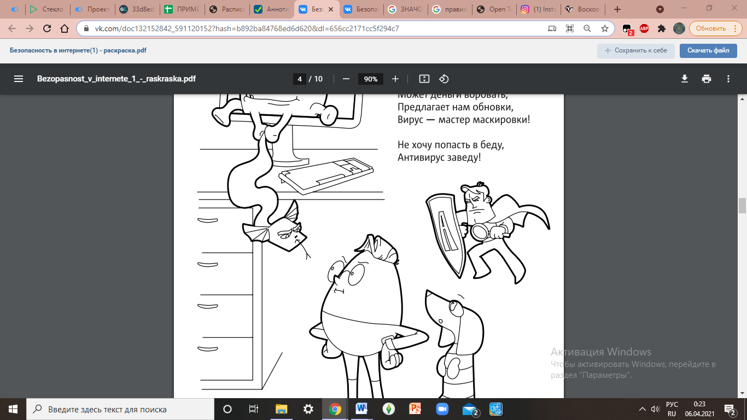Switch to the 'ПРИМЕ' sheets tab
Screen dimensions: 747x420
(182, 9)
